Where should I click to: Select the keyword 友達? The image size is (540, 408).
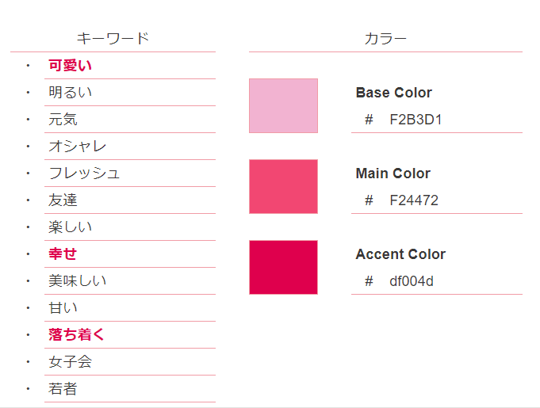63,200
